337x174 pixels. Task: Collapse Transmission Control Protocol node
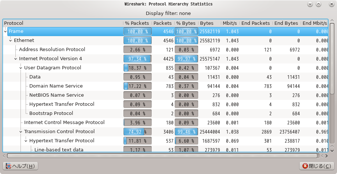pyautogui.click(x=21, y=132)
